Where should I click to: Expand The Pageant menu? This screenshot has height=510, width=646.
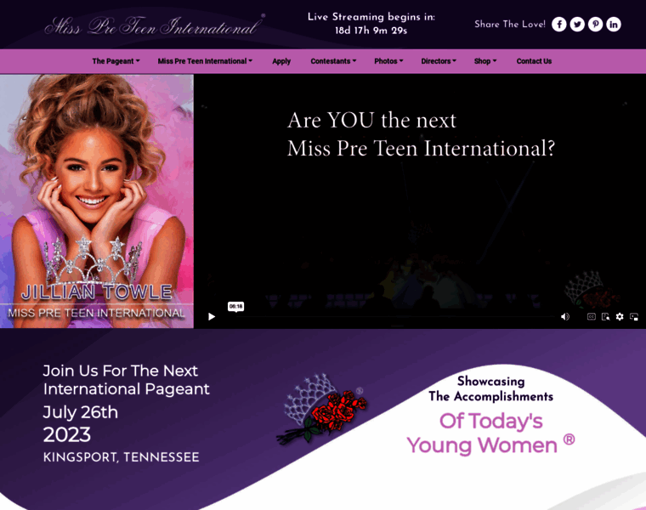point(116,61)
